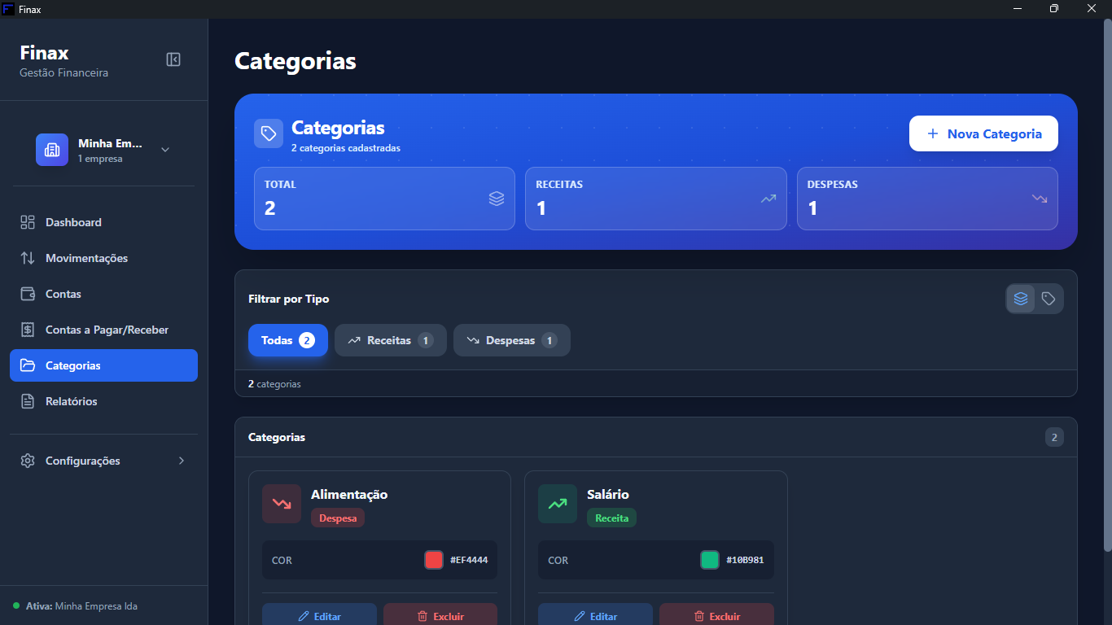Filter categories by Despesas

(512, 340)
